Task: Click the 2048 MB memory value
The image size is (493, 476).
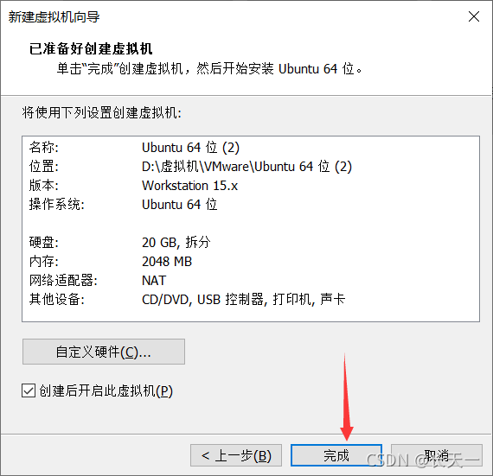Action: click(167, 261)
